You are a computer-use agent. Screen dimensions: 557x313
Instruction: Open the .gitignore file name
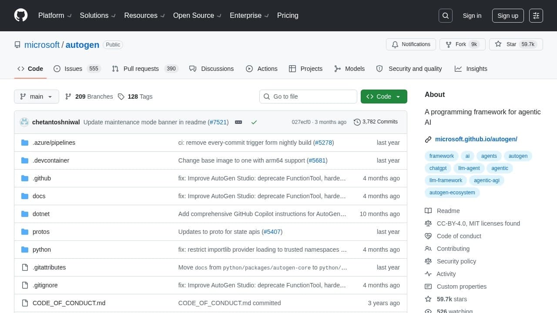click(x=45, y=285)
